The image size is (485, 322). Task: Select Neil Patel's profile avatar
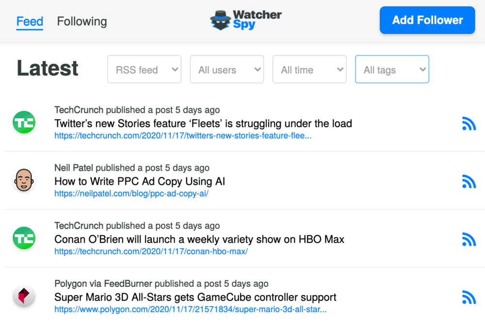coord(24,180)
